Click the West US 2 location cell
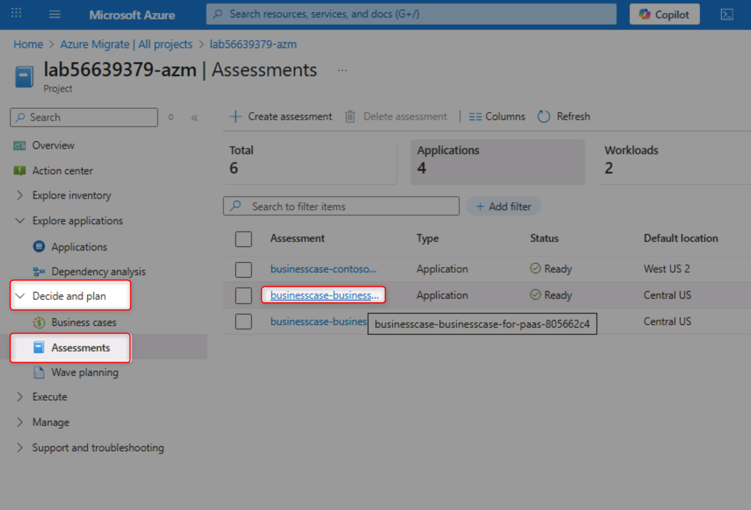 tap(667, 269)
